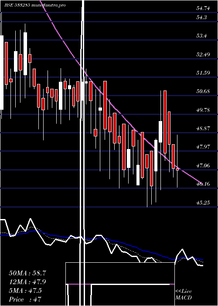
Task: Click the 47.97 price level label
Action: coord(203,147)
